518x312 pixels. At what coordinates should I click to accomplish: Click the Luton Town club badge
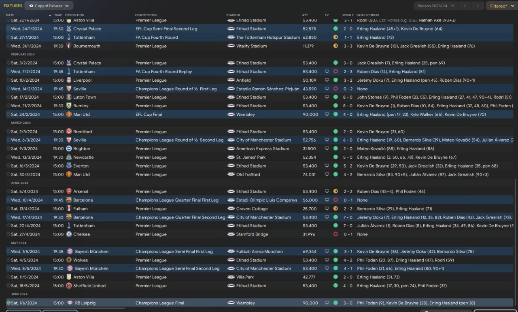[69, 97]
